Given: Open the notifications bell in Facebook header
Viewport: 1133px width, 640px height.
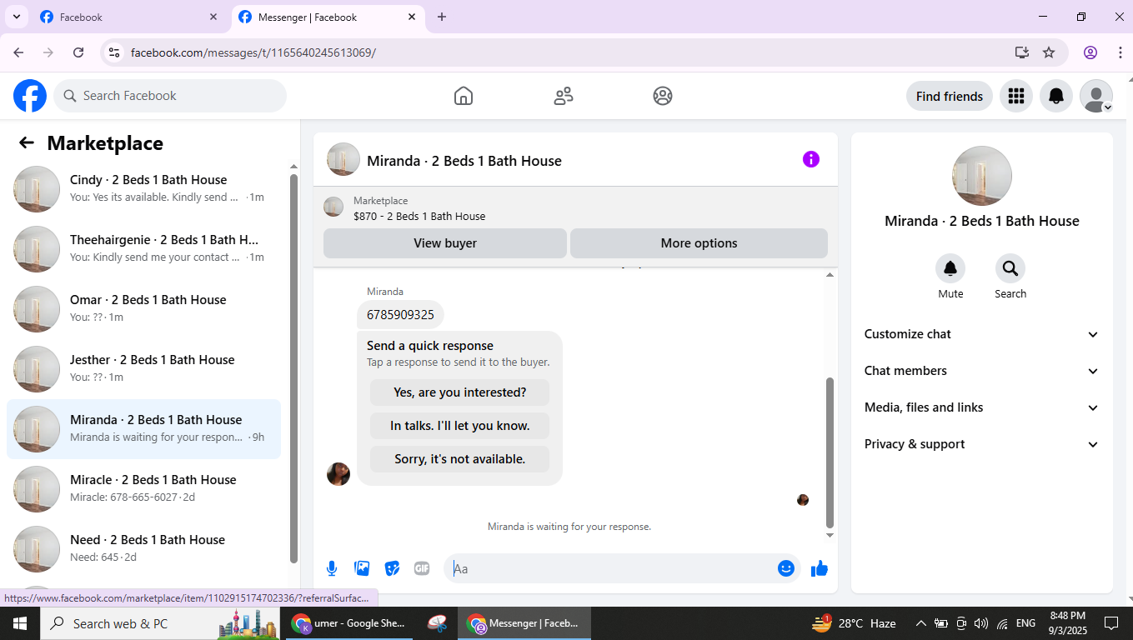Looking at the screenshot, I should pos(1056,96).
